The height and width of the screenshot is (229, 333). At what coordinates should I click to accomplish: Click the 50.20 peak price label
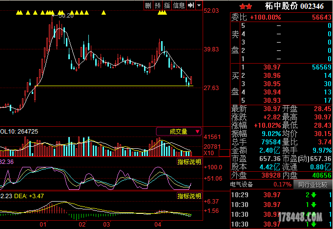(65, 16)
